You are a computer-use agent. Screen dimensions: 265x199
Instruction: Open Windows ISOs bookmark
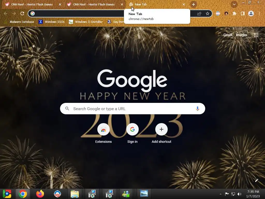(x=51, y=22)
